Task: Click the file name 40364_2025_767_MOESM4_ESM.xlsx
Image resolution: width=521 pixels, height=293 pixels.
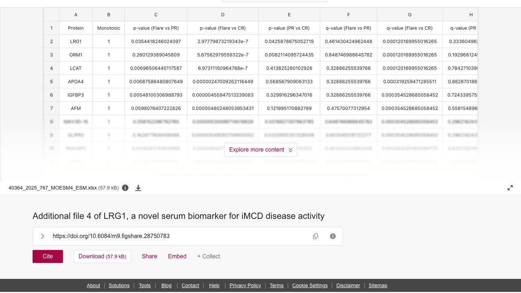Action: point(53,188)
